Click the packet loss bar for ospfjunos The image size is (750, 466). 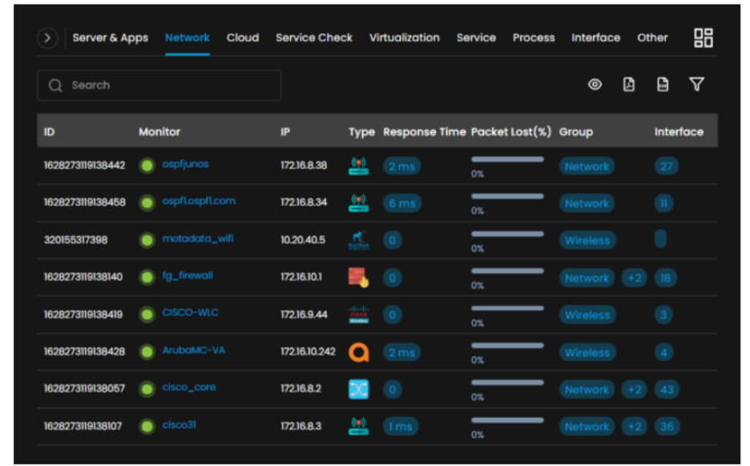(x=507, y=159)
